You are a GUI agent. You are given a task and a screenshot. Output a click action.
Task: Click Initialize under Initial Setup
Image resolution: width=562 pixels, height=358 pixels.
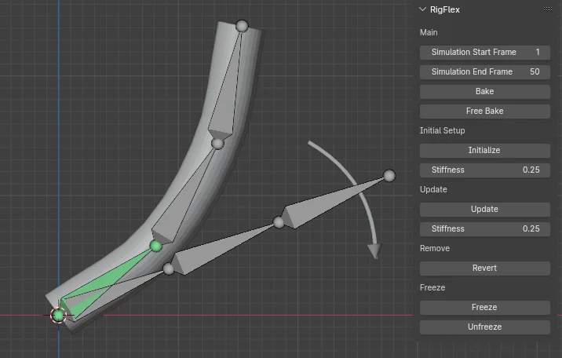[484, 150]
